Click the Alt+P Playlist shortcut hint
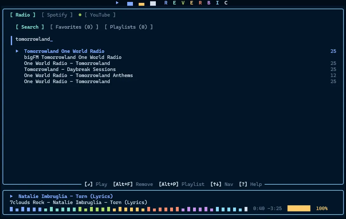Screen dimensions: 346x219 (x=182, y=184)
